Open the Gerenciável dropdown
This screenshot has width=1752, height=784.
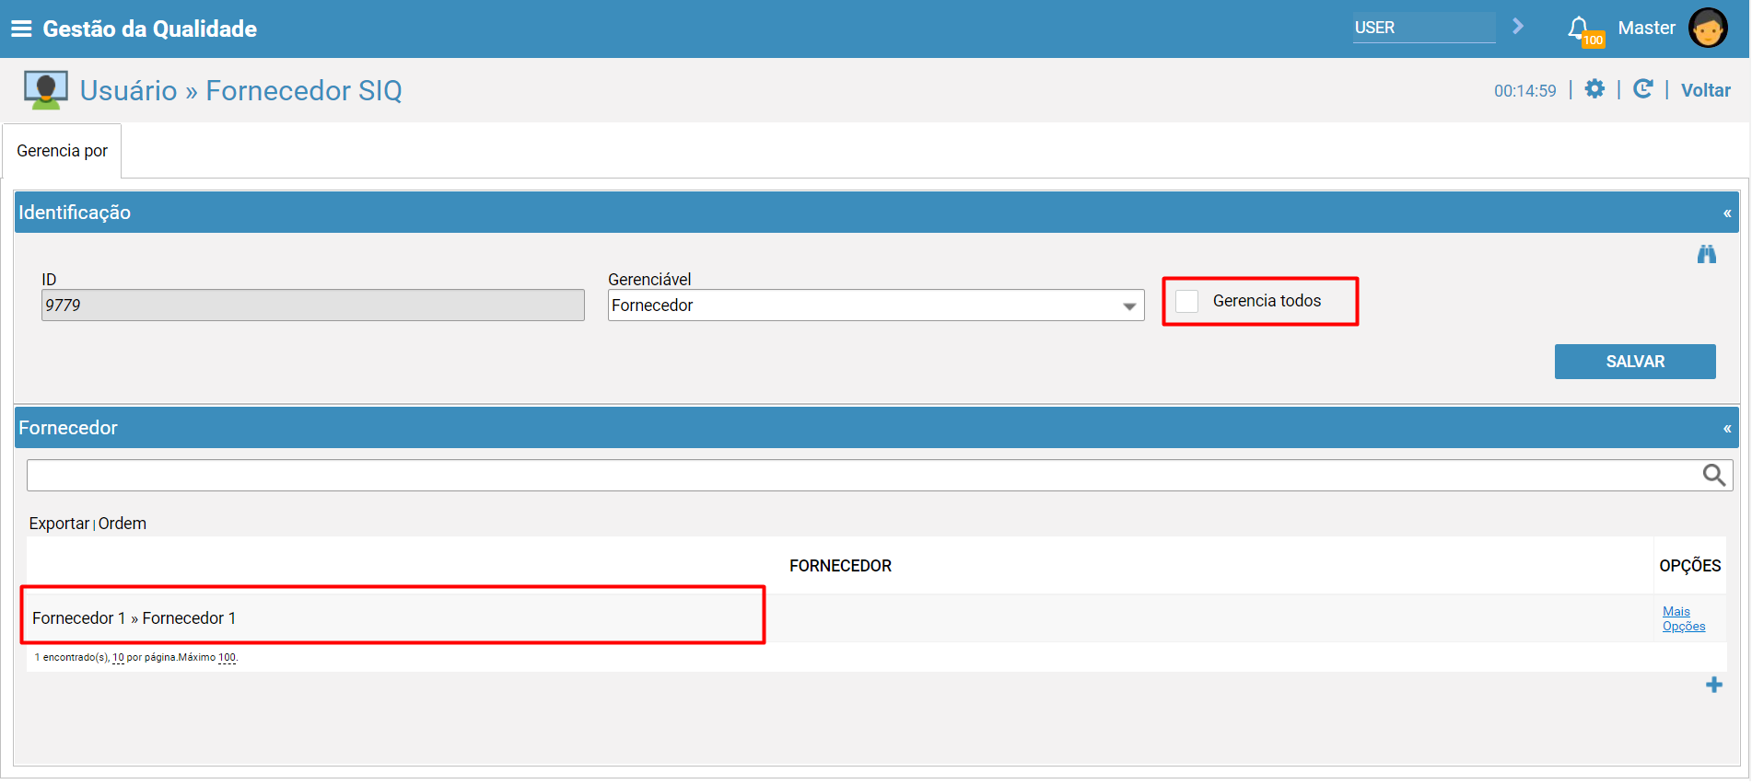(x=876, y=306)
